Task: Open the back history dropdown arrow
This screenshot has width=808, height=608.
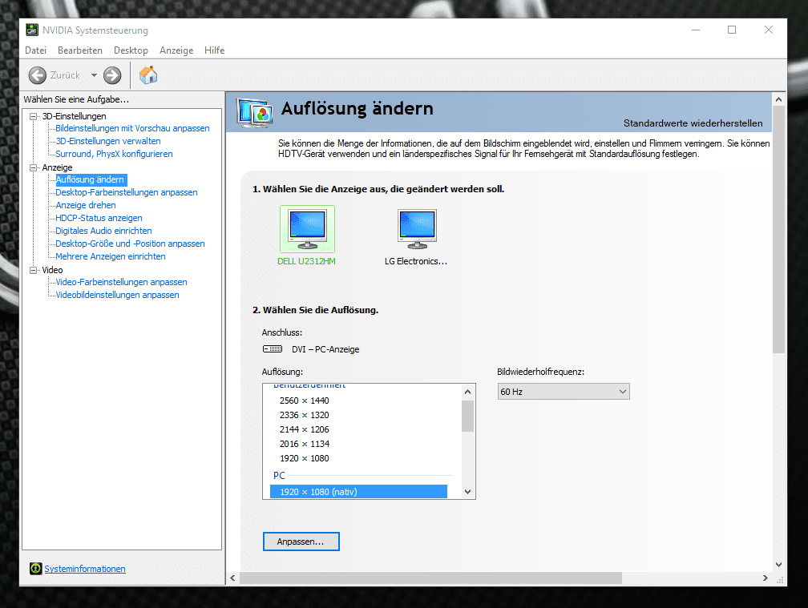Action: (x=94, y=75)
